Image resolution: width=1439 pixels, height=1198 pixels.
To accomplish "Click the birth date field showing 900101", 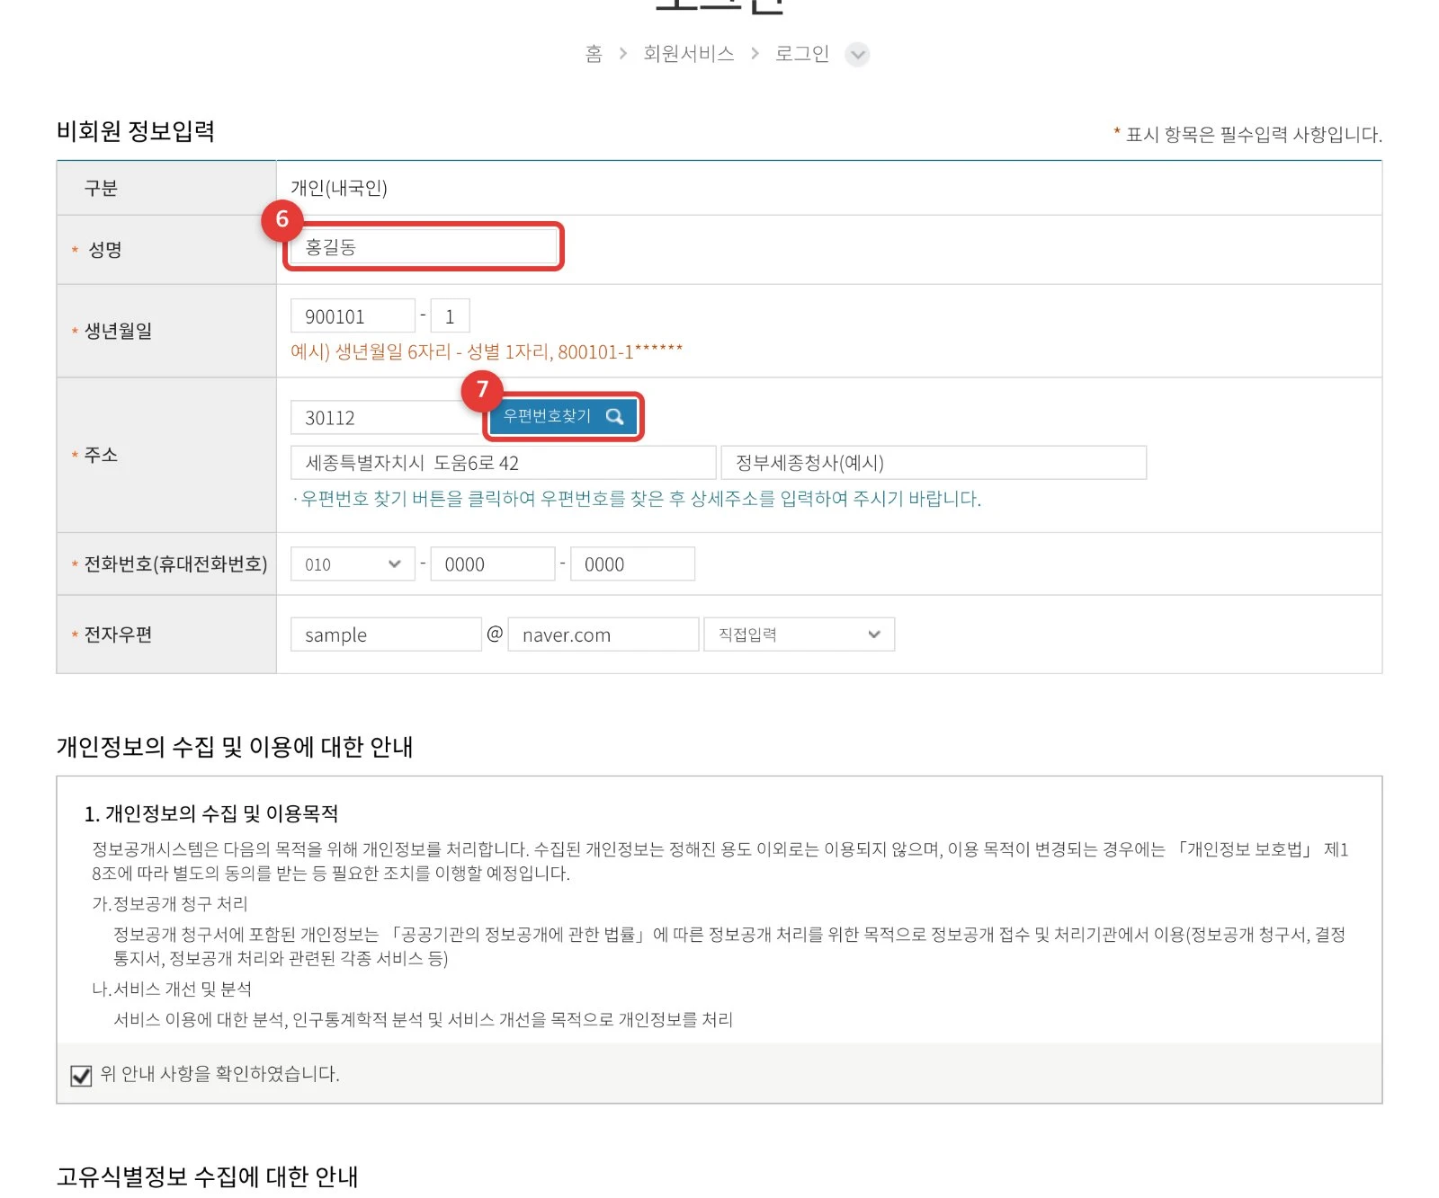I will pos(353,316).
